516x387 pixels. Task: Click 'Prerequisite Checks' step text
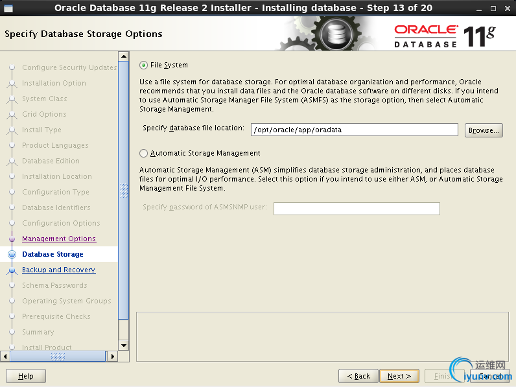(56, 316)
